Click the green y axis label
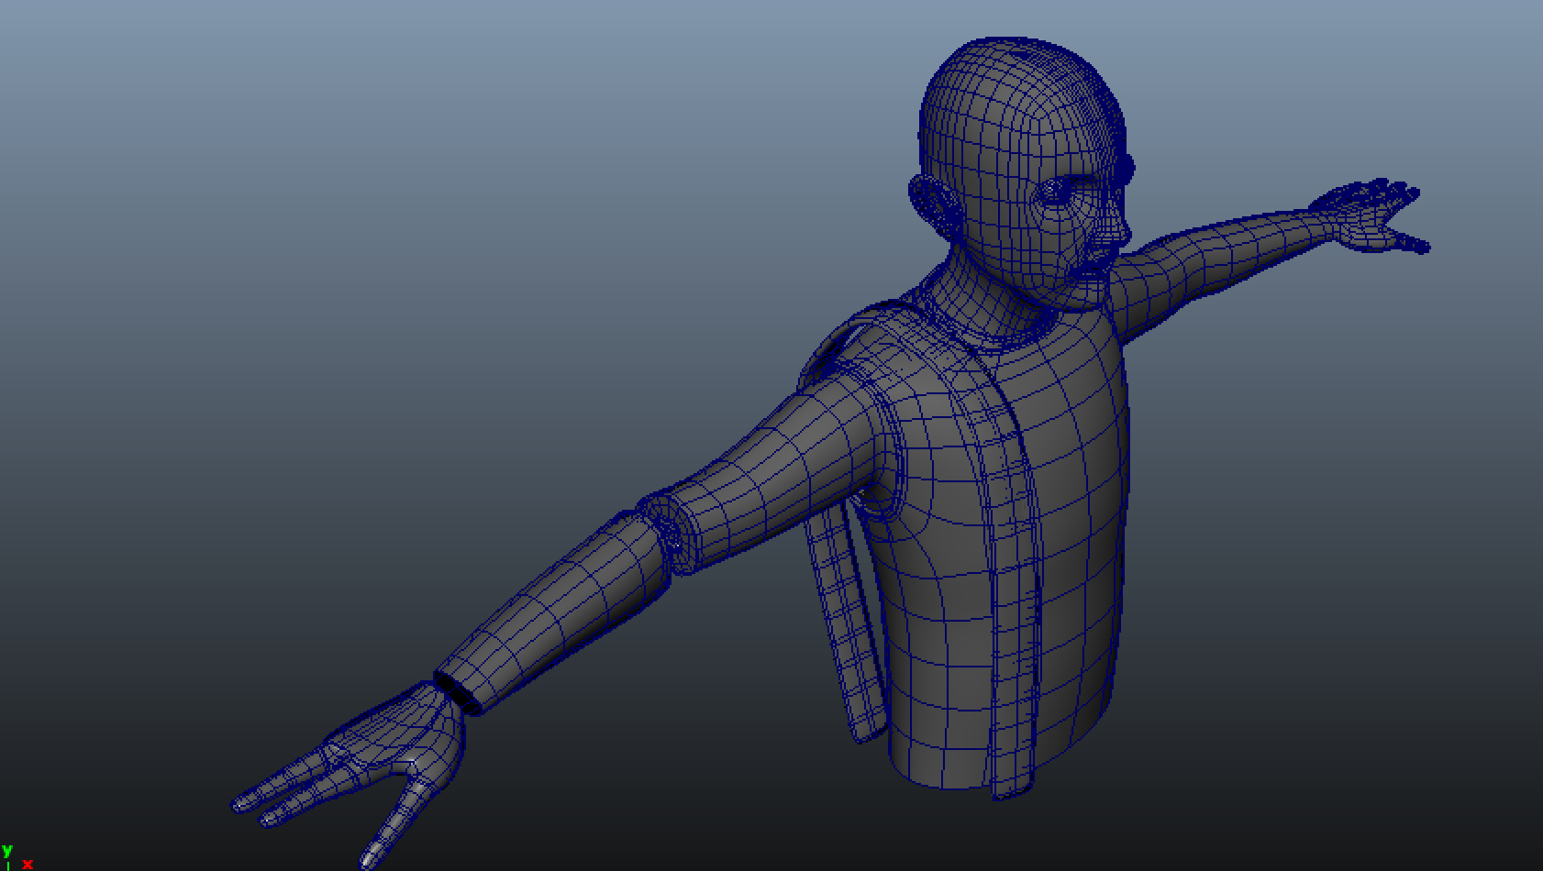The image size is (1543, 871). point(7,852)
